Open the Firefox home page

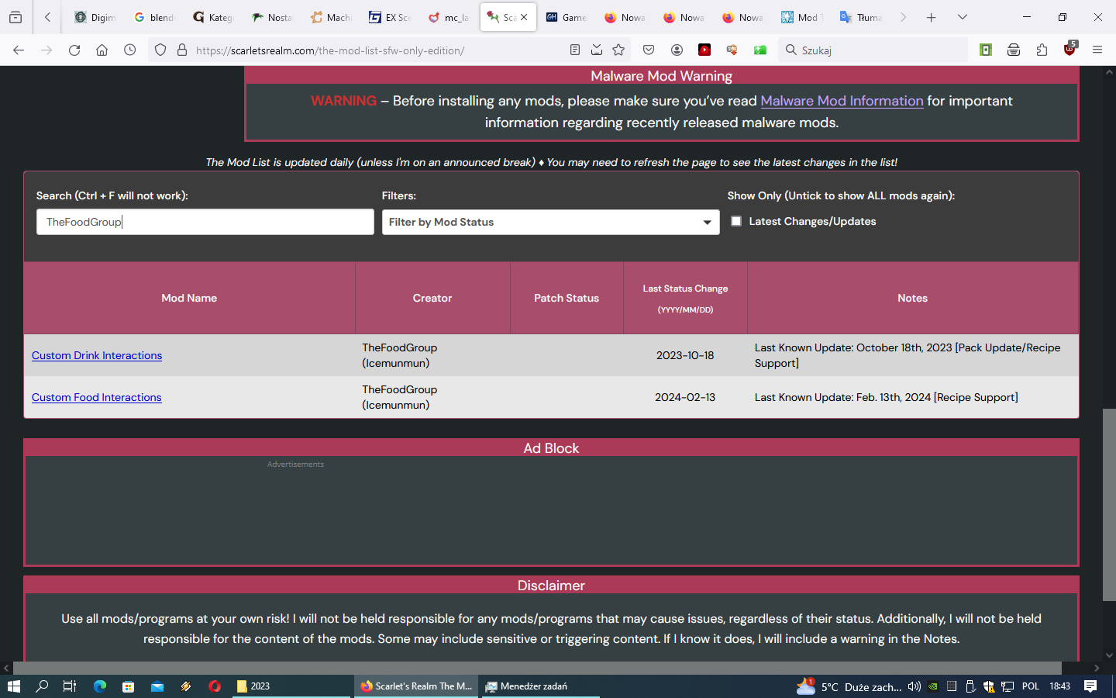[x=102, y=50]
